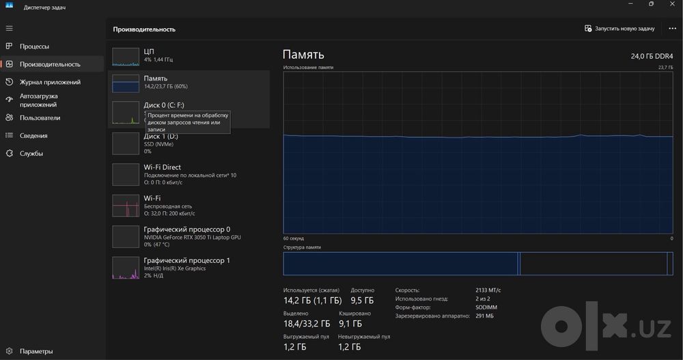
Task: Click the Доступно value 9,5 ГБ
Action: coord(362,301)
